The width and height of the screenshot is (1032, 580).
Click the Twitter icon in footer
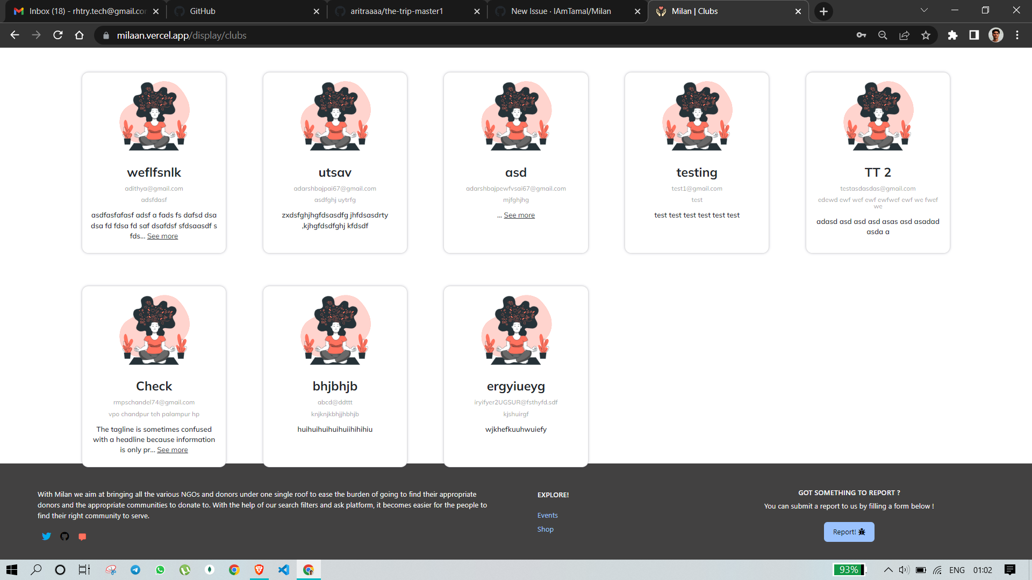(x=47, y=536)
